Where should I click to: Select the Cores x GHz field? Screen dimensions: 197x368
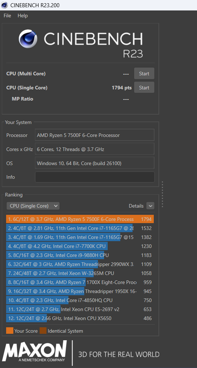coord(95,149)
